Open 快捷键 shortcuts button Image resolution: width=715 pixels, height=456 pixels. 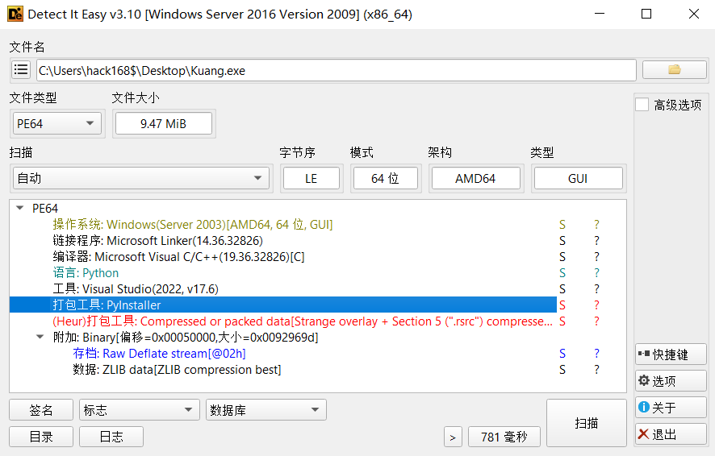point(671,354)
